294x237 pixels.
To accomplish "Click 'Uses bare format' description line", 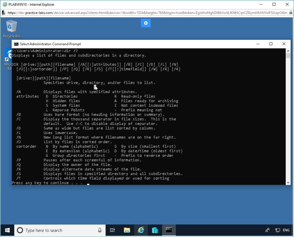I will (104, 114).
